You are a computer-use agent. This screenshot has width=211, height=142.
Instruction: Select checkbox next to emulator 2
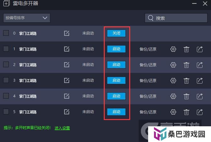point(6,64)
